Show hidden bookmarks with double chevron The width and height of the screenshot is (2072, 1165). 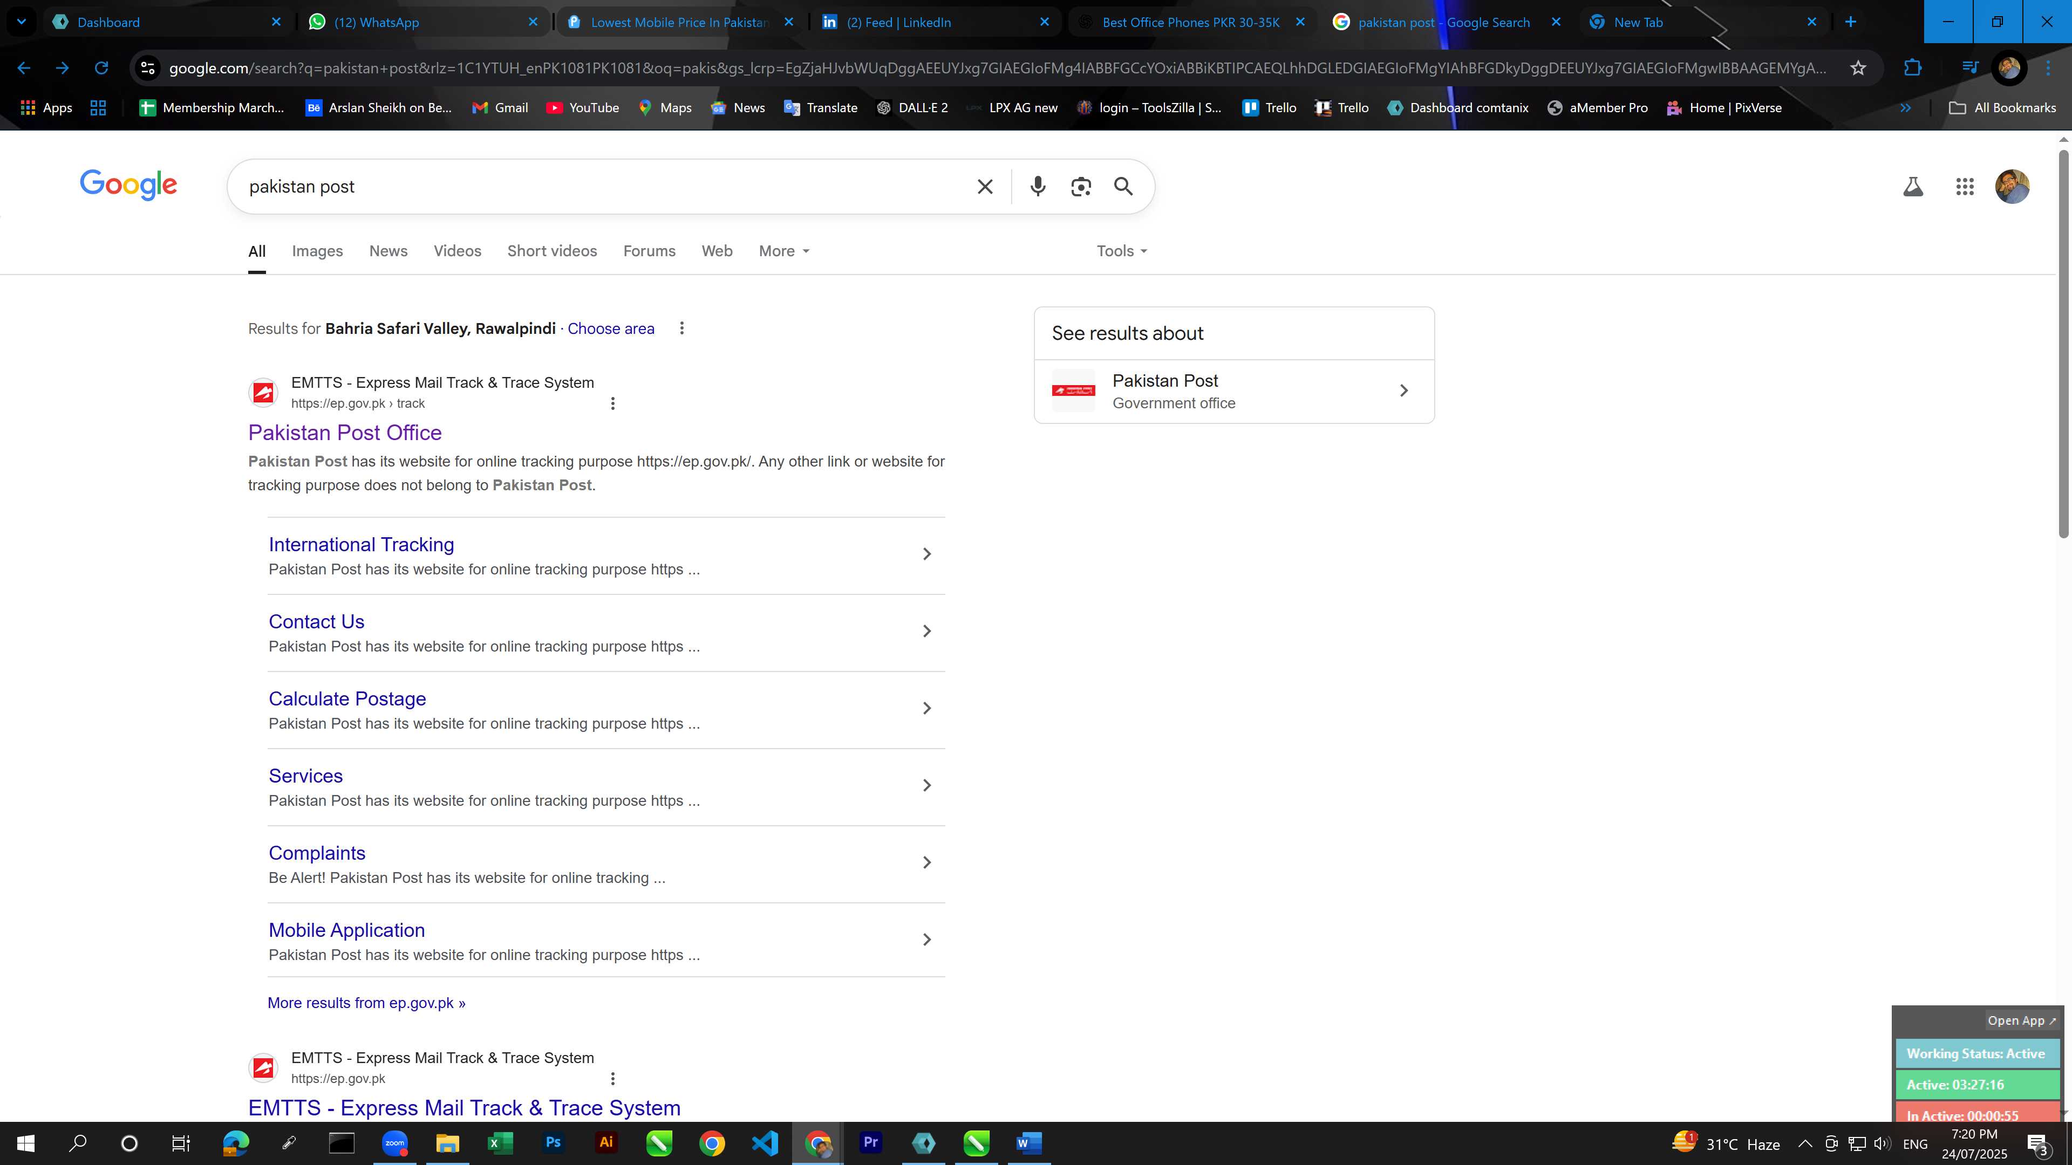tap(1905, 108)
